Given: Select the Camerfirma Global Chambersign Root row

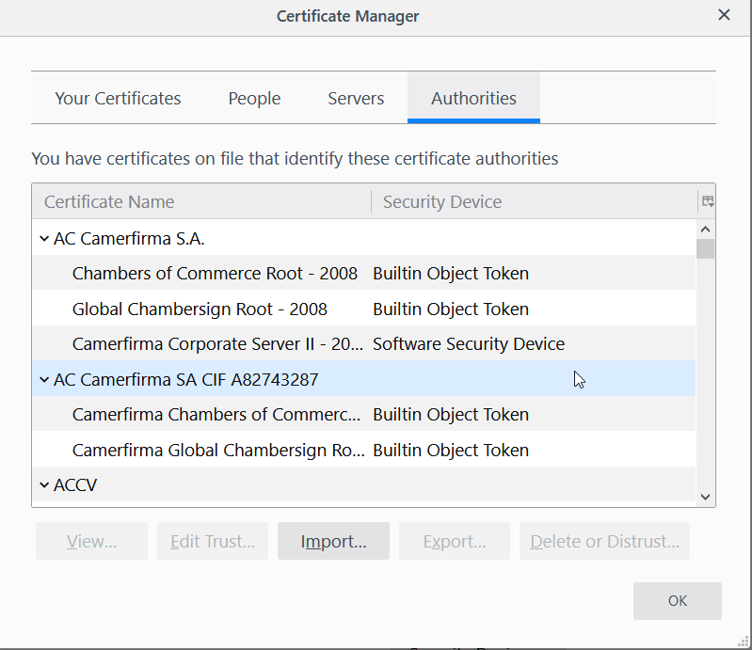Looking at the screenshot, I should tap(217, 451).
